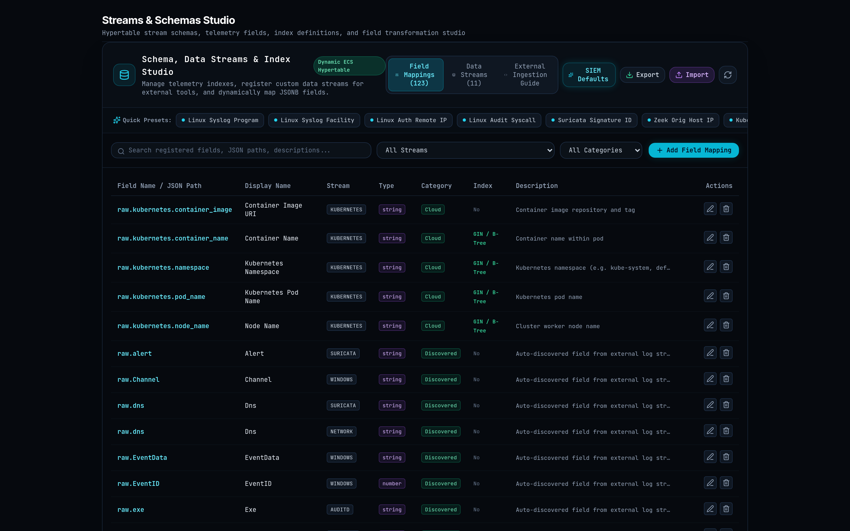Open the All Streams dropdown
This screenshot has width=850, height=531.
(x=465, y=150)
